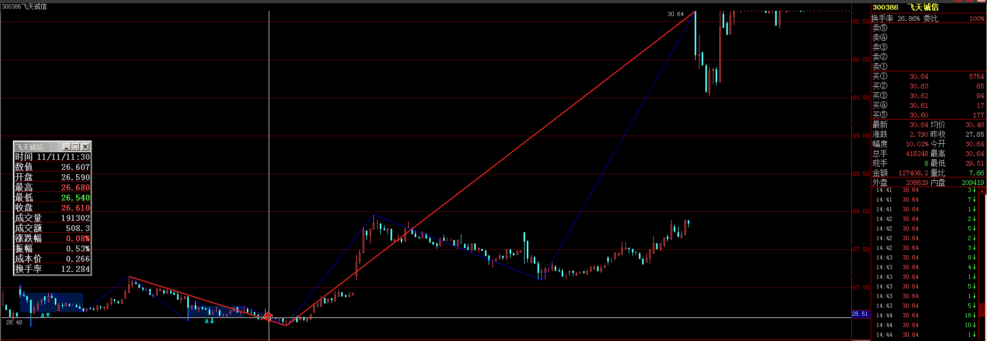Screen dimensions: 987x341
Task: Click the 300386飞天诚信 chart title at top-left
Action: pos(25,6)
